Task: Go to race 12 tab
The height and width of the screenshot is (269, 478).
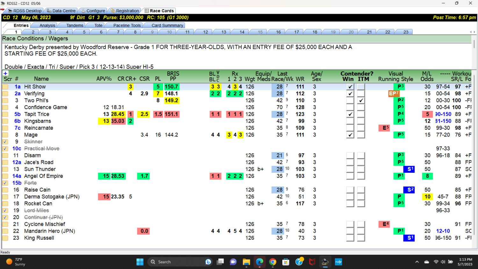Action: coord(206,32)
